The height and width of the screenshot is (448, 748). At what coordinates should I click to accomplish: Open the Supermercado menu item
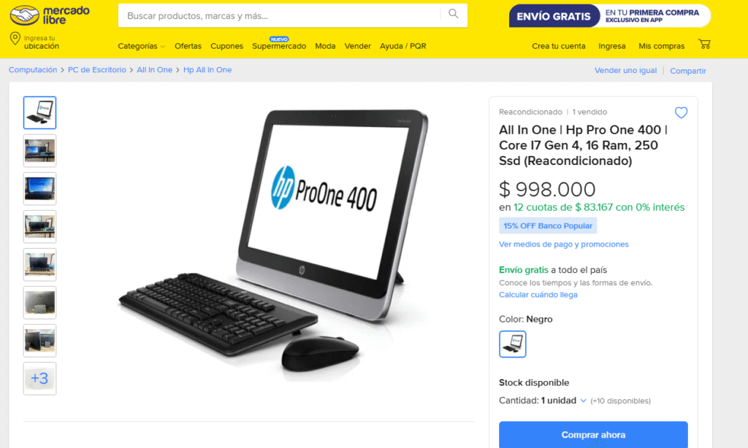click(x=279, y=46)
